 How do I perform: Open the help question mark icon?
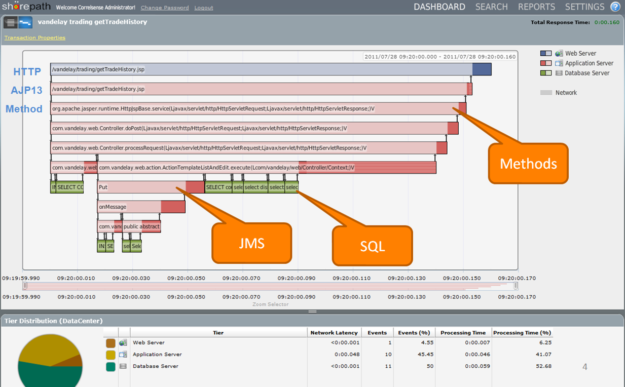615,7
